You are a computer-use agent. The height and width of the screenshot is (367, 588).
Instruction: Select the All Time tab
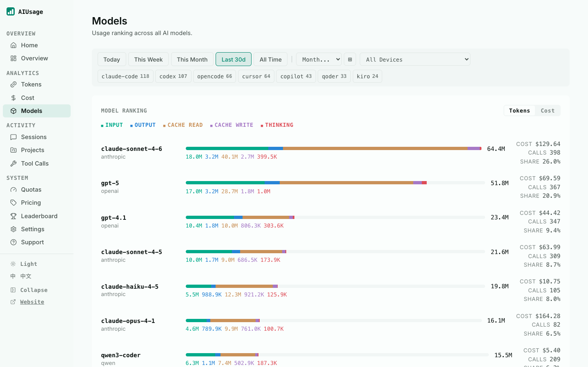(x=271, y=59)
